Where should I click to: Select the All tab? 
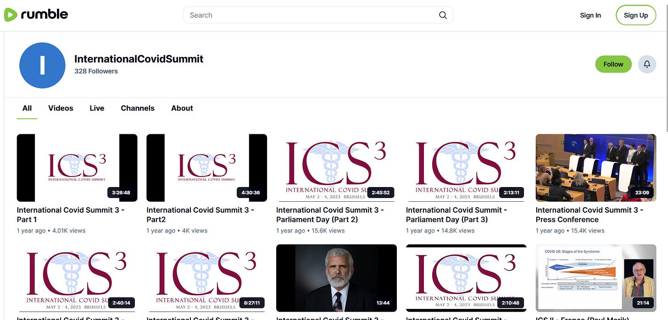point(27,108)
